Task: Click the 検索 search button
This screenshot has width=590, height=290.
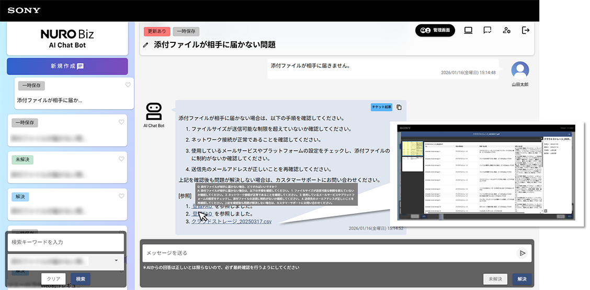Action: (81, 279)
